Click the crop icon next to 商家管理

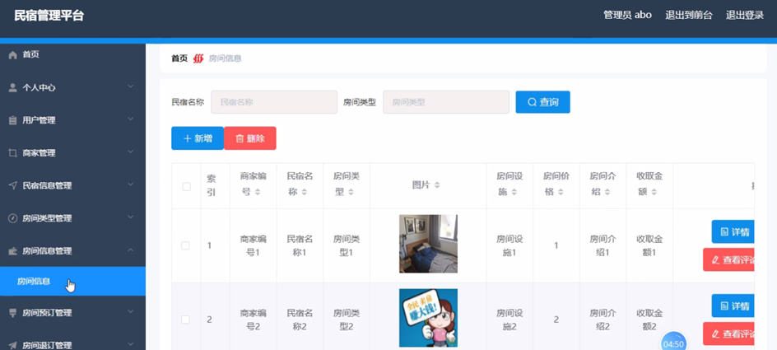click(13, 153)
